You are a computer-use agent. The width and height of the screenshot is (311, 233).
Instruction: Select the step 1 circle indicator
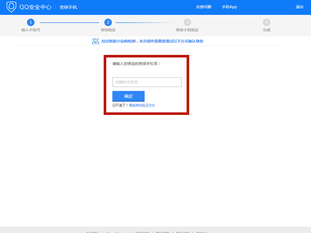31,22
